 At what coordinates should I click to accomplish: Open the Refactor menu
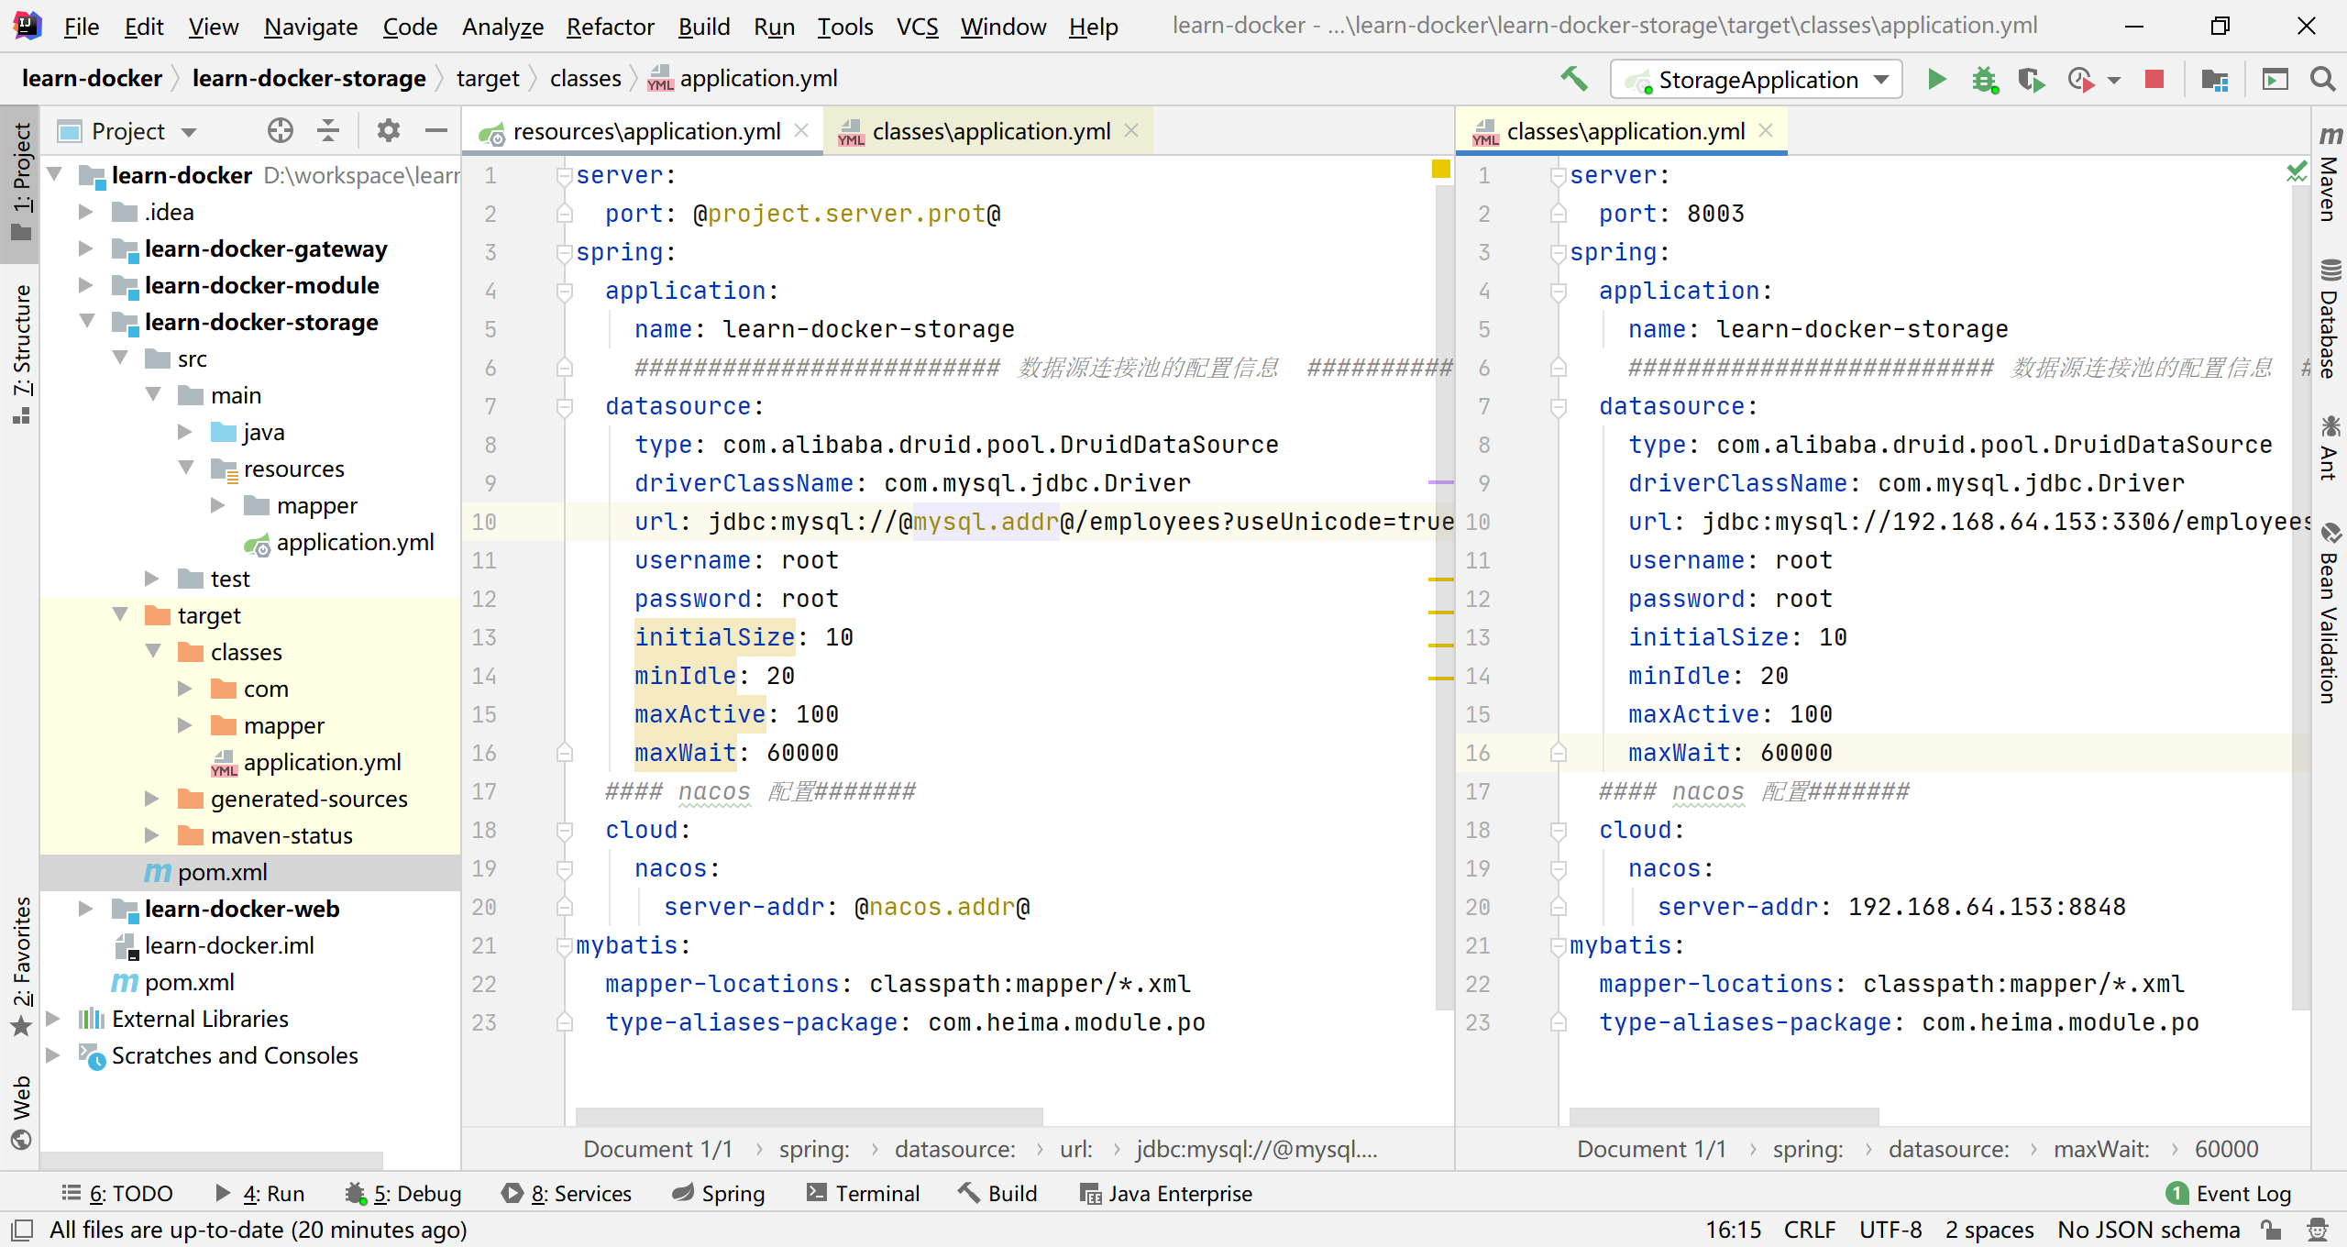[x=610, y=27]
